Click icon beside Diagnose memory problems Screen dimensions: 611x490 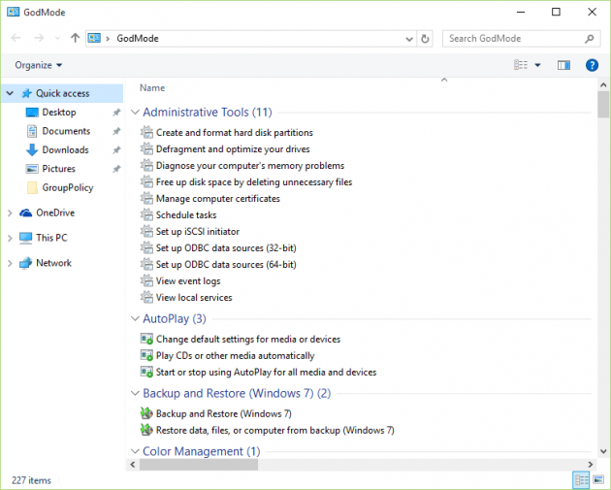[146, 166]
